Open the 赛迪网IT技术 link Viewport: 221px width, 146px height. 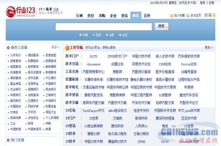click(x=117, y=141)
